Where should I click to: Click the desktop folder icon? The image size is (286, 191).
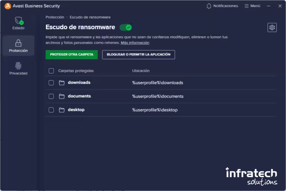pos(61,110)
